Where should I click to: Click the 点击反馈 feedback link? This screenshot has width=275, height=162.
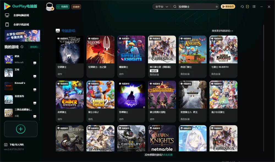point(168,155)
